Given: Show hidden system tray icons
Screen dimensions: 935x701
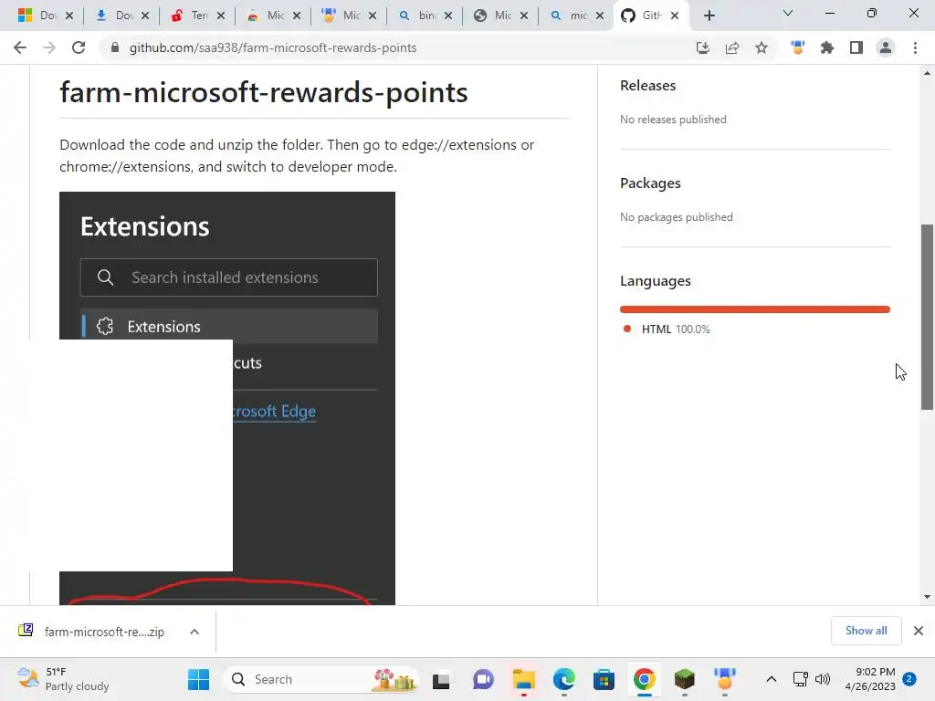Looking at the screenshot, I should click(771, 679).
